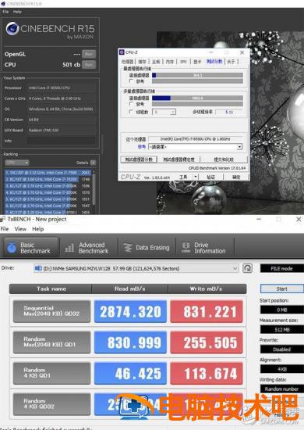Open the Cinebench File menu
This screenshot has width=304, height=430.
5,12
